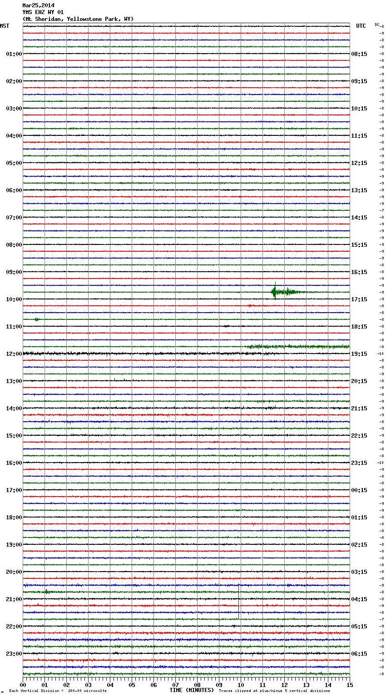Click the "14:00" MST time label

[14, 408]
